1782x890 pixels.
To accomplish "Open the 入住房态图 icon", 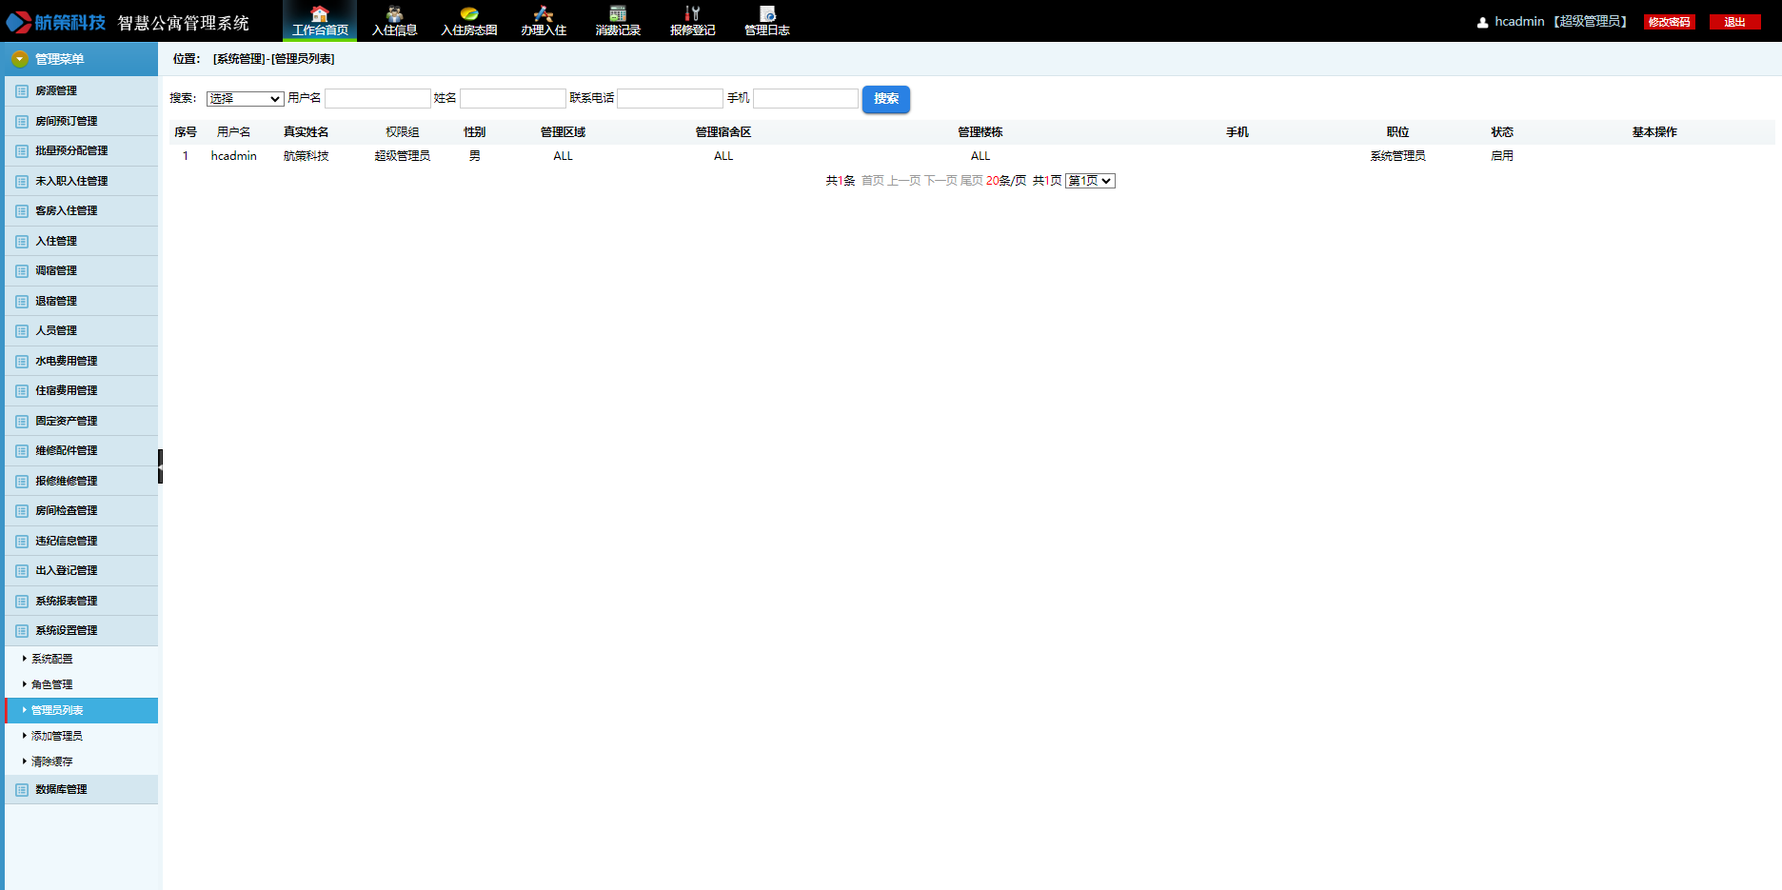I will pyautogui.click(x=468, y=13).
